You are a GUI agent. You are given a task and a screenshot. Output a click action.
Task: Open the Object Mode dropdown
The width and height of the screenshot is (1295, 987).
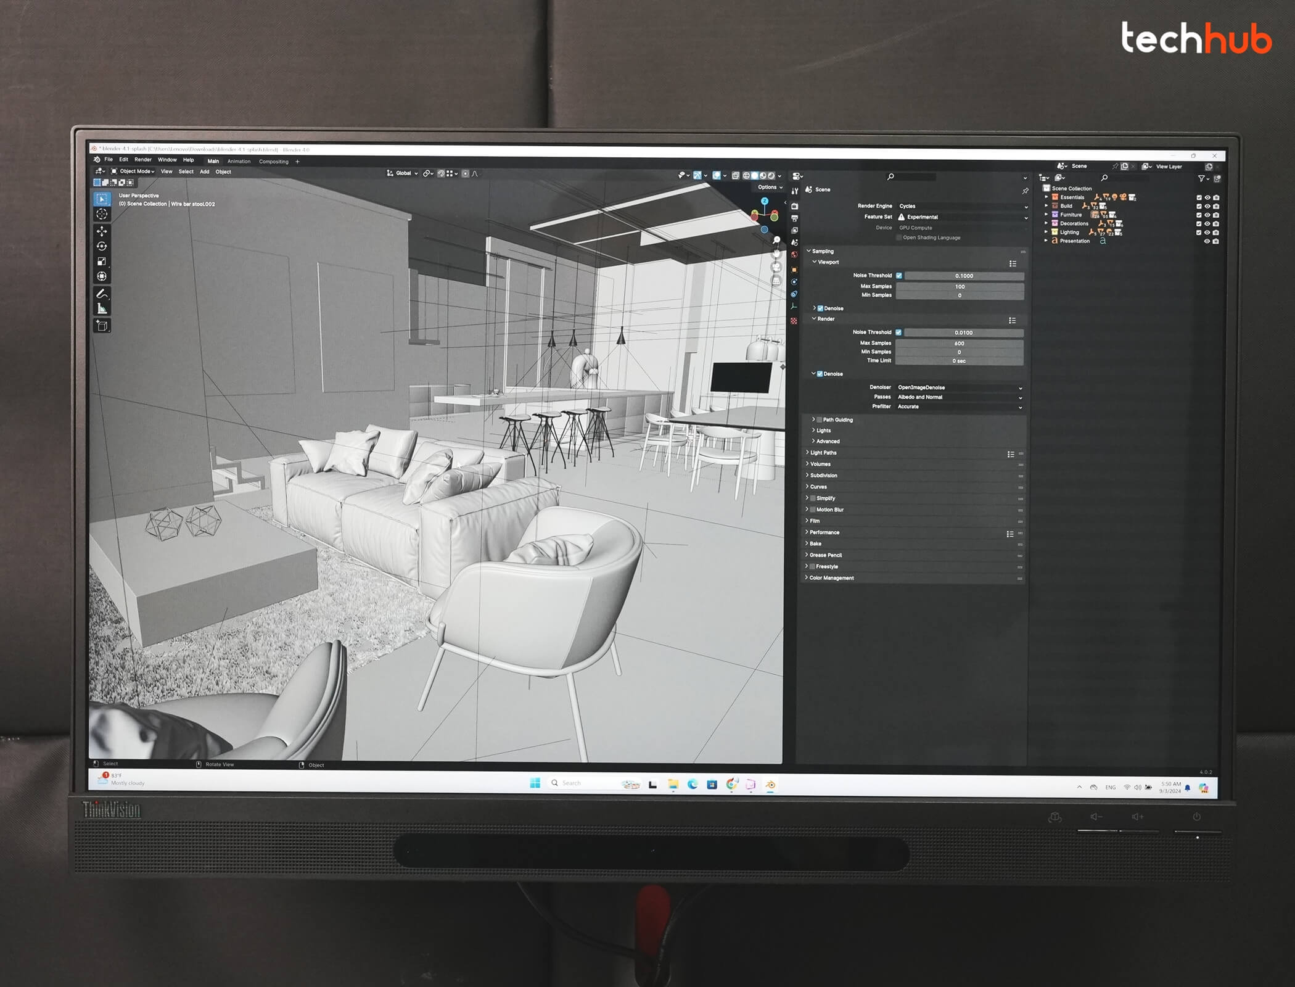point(133,171)
